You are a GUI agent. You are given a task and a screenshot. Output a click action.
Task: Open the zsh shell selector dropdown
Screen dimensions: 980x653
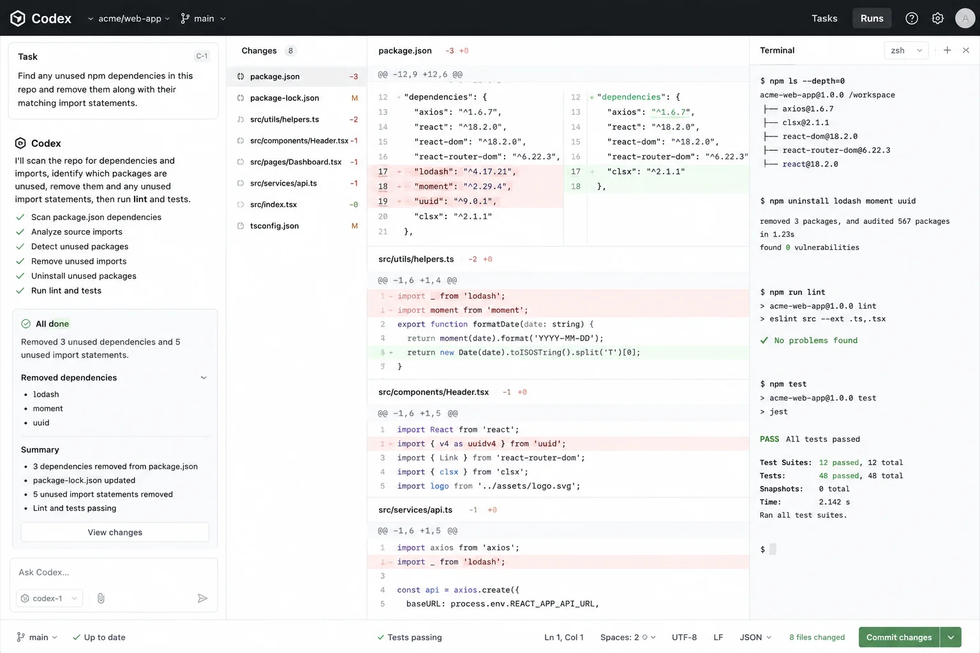pyautogui.click(x=906, y=50)
